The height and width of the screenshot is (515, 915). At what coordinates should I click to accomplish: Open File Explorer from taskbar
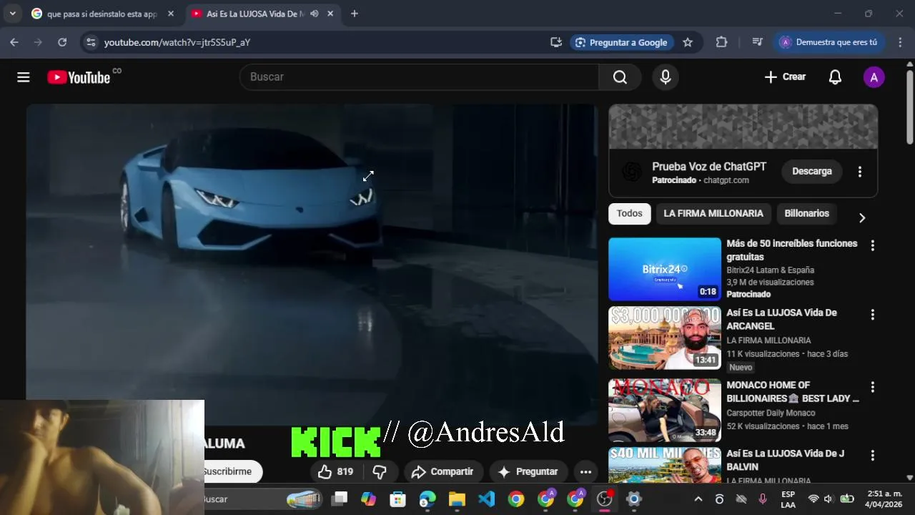click(x=457, y=499)
